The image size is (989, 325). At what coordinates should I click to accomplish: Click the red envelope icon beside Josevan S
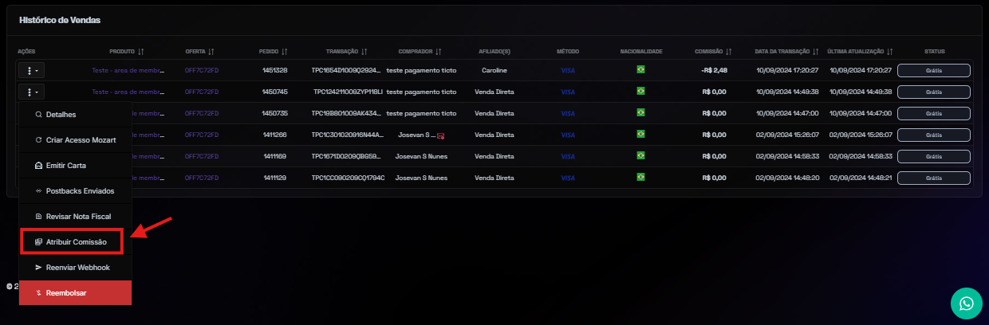(440, 135)
